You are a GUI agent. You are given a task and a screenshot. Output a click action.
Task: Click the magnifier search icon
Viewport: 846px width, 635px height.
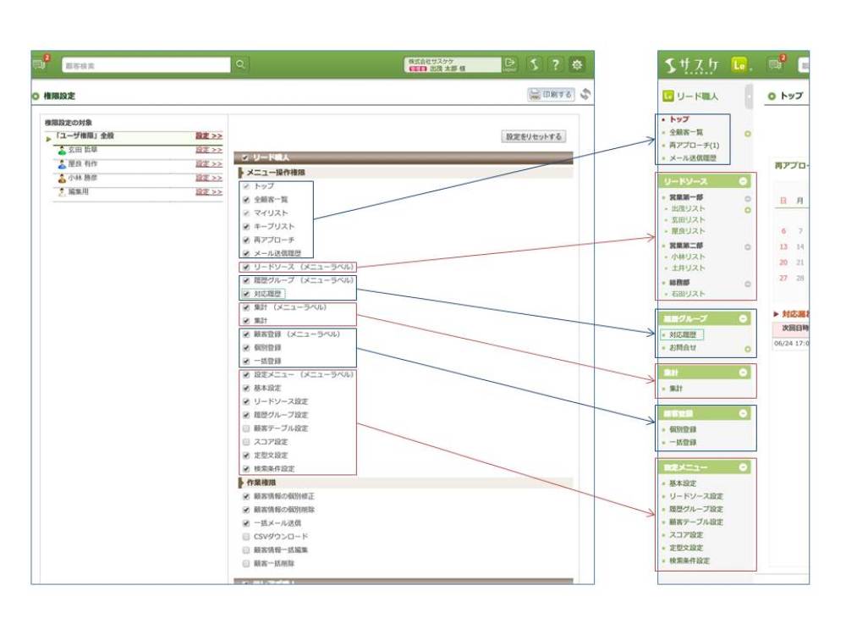coord(240,64)
